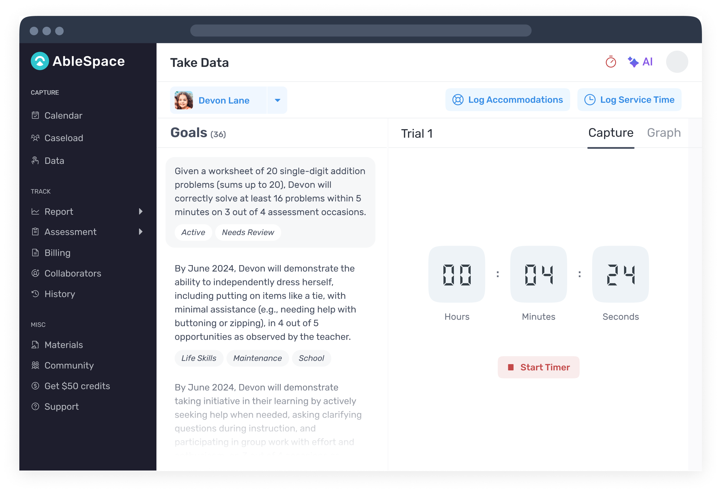721x493 pixels.
Task: Click the Collaborators icon
Action: [35, 273]
